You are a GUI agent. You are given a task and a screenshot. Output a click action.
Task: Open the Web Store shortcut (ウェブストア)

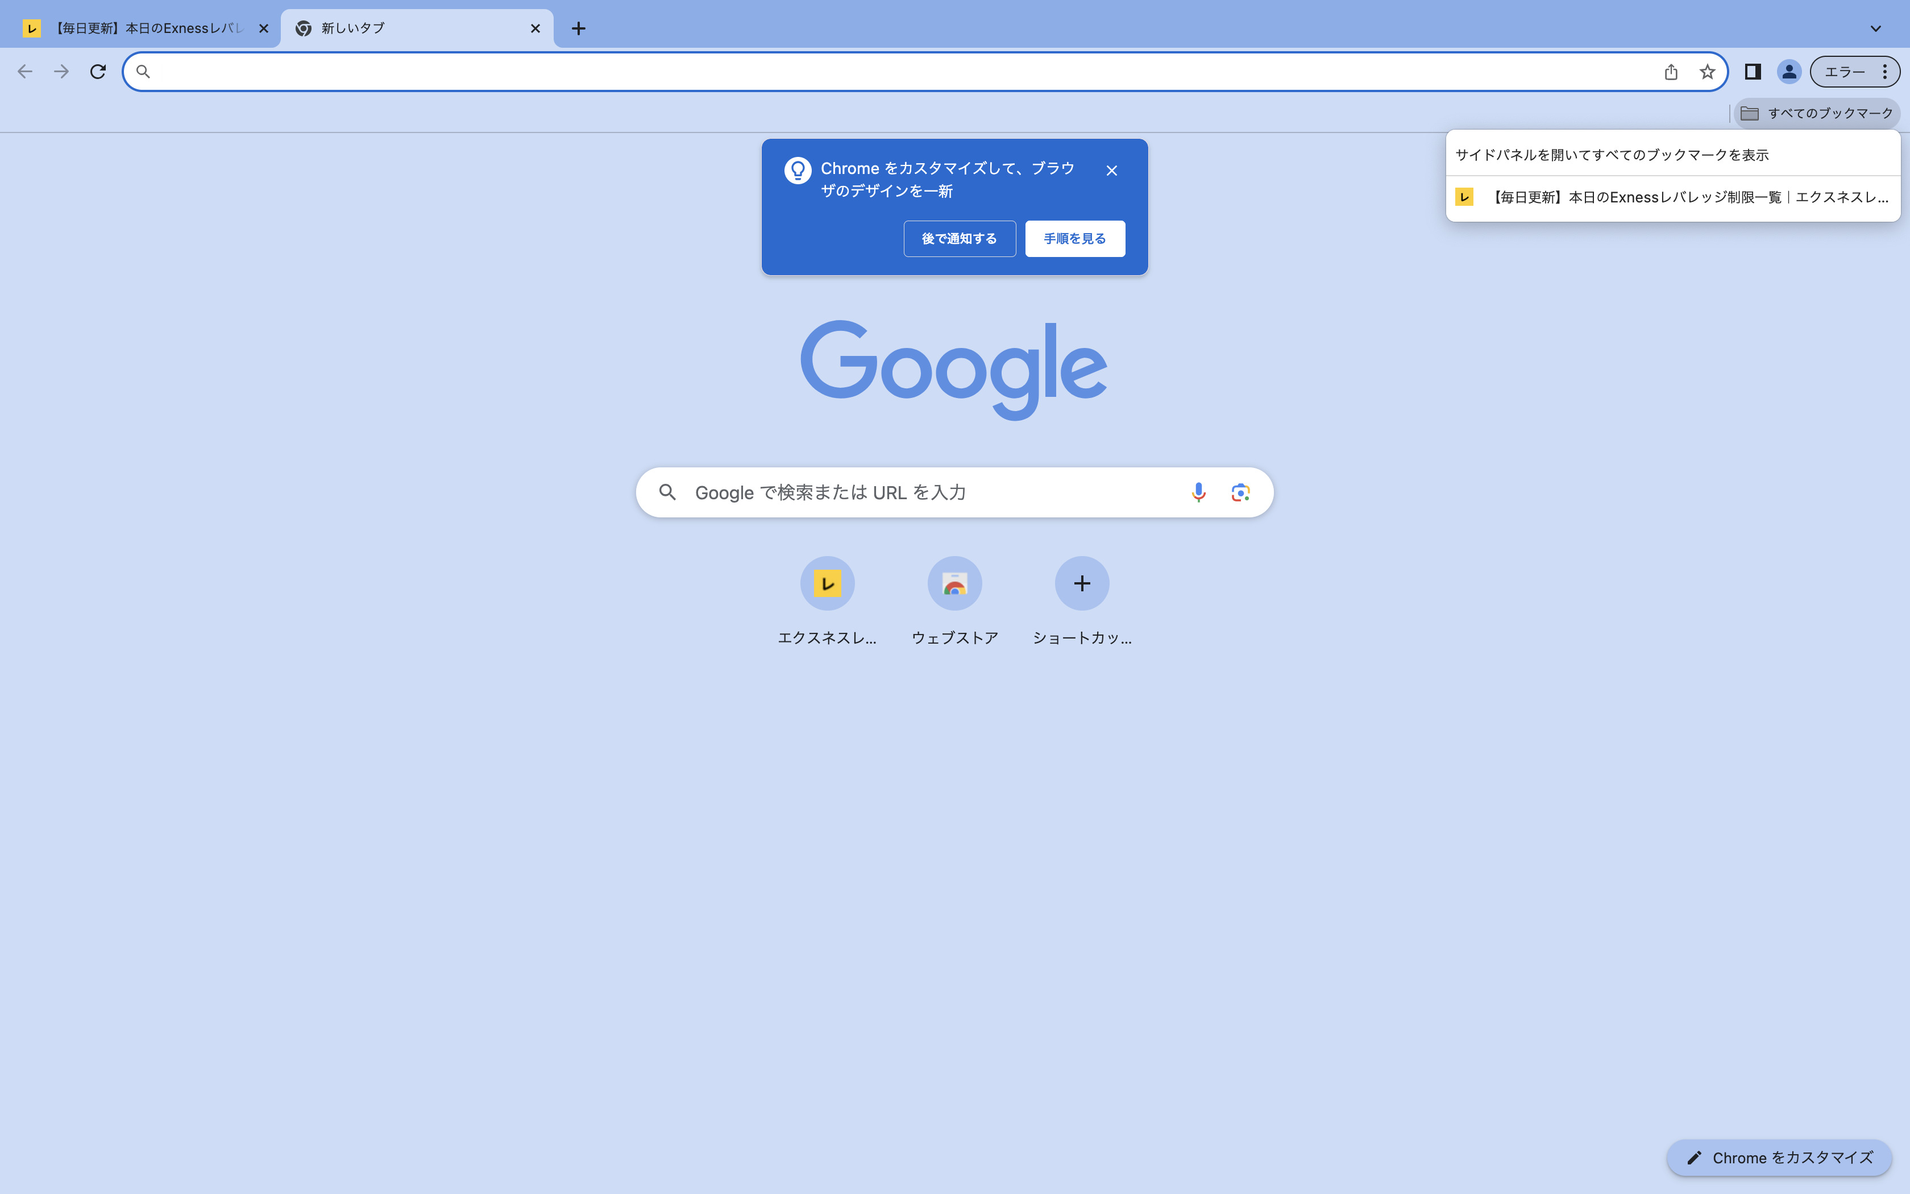tap(954, 583)
